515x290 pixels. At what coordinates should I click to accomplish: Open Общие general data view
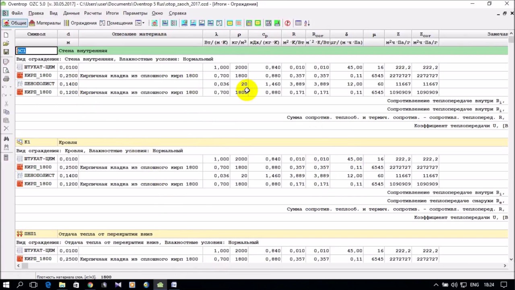click(15, 23)
